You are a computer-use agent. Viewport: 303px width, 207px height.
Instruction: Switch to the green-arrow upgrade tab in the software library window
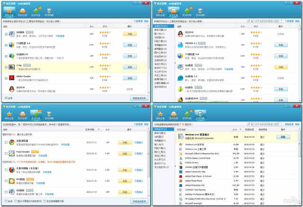[x=187, y=11]
